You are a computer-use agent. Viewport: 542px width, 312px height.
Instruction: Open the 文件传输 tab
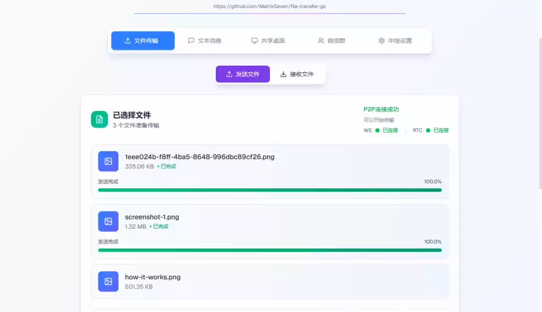pyautogui.click(x=143, y=41)
